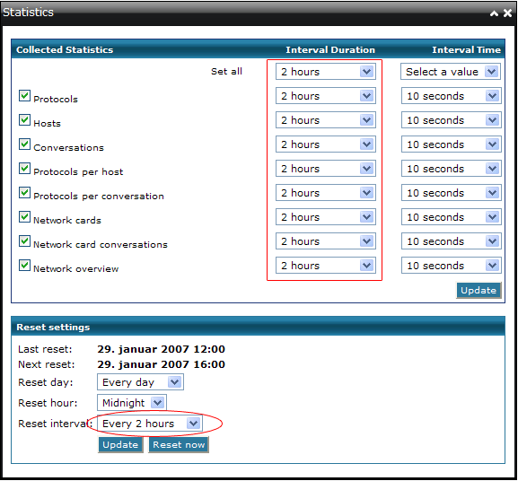Open the Reset interval dropdown
518x481 pixels.
click(x=150, y=424)
